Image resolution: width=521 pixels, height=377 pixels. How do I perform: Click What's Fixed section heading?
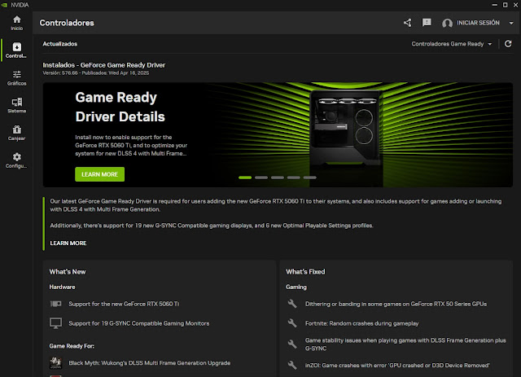pyautogui.click(x=305, y=272)
